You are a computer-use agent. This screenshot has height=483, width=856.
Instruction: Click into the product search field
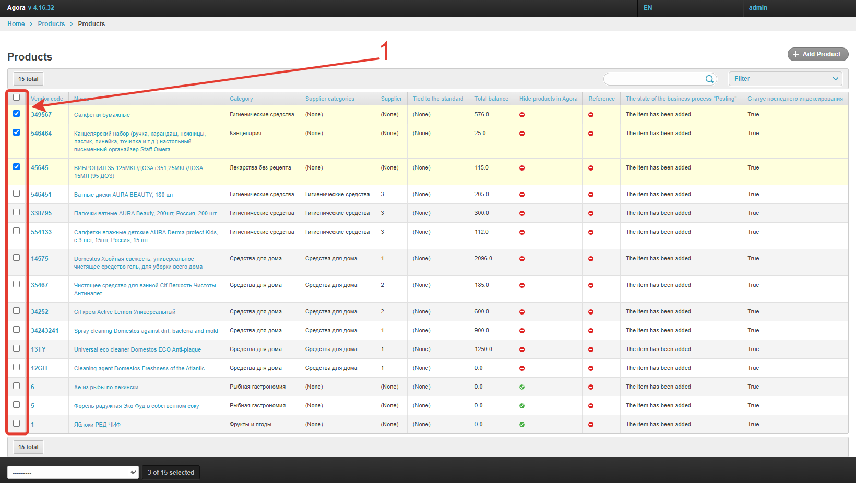tap(653, 79)
